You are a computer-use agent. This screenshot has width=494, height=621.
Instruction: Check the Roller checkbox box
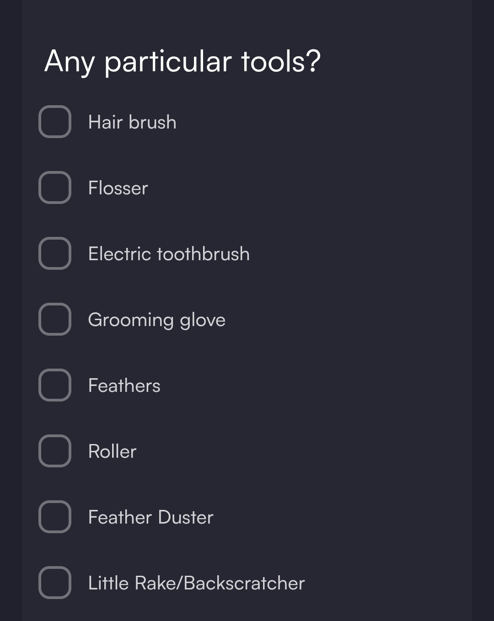(55, 451)
